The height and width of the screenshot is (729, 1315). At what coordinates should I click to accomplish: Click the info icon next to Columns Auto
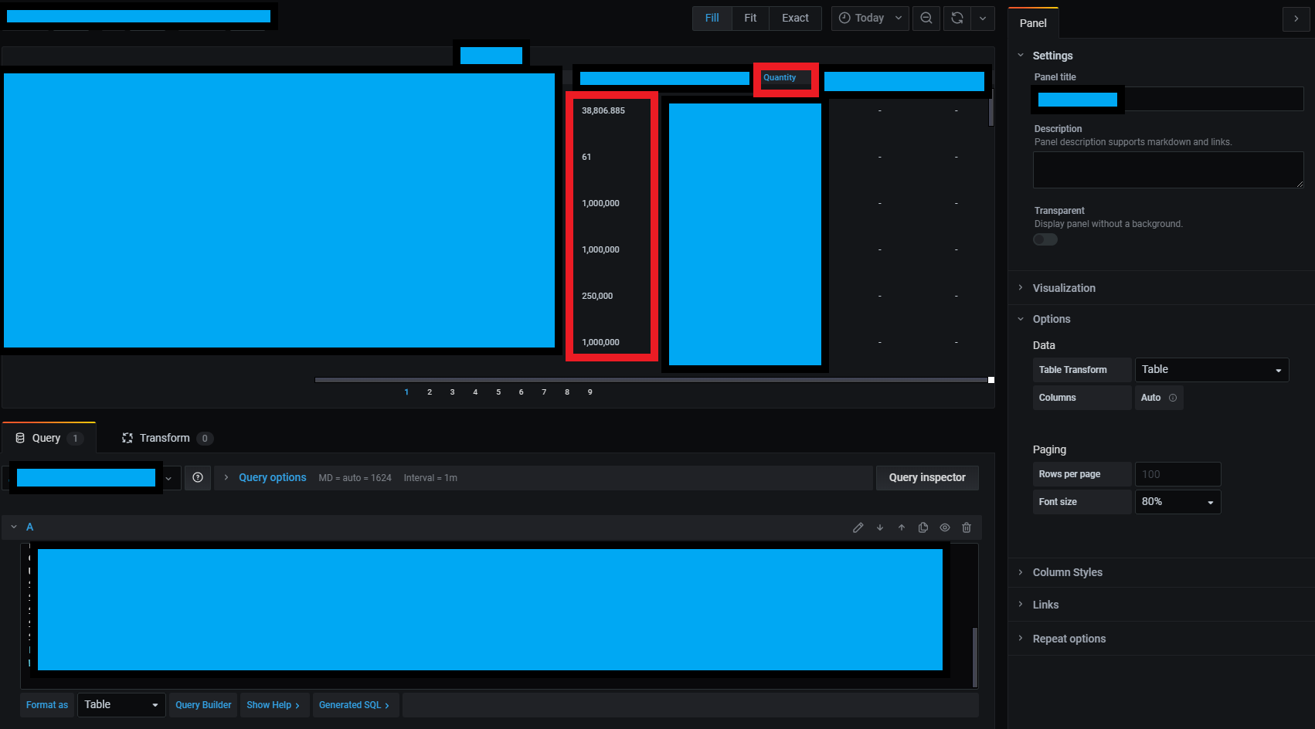click(x=1171, y=397)
